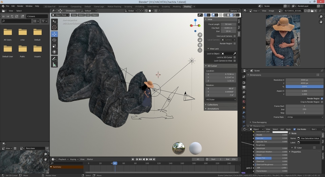Open the Output properties tab
This screenshot has width=325, height=177.
244,87
